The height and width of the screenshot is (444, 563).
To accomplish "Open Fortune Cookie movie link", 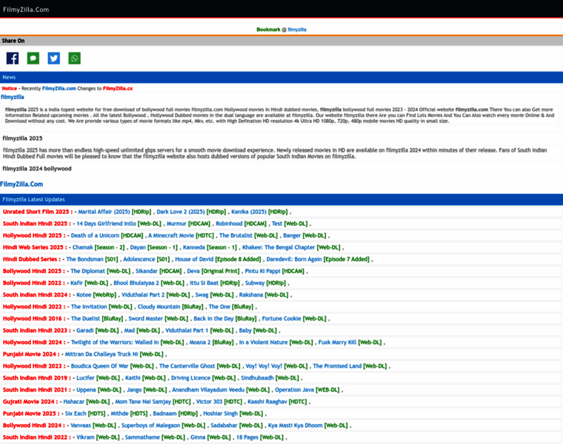I will 281,318.
